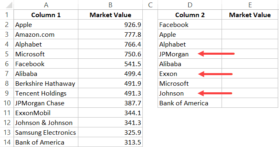Click the red arrow pointing at Exxon
The height and width of the screenshot is (147, 279).
pyautogui.click(x=215, y=74)
